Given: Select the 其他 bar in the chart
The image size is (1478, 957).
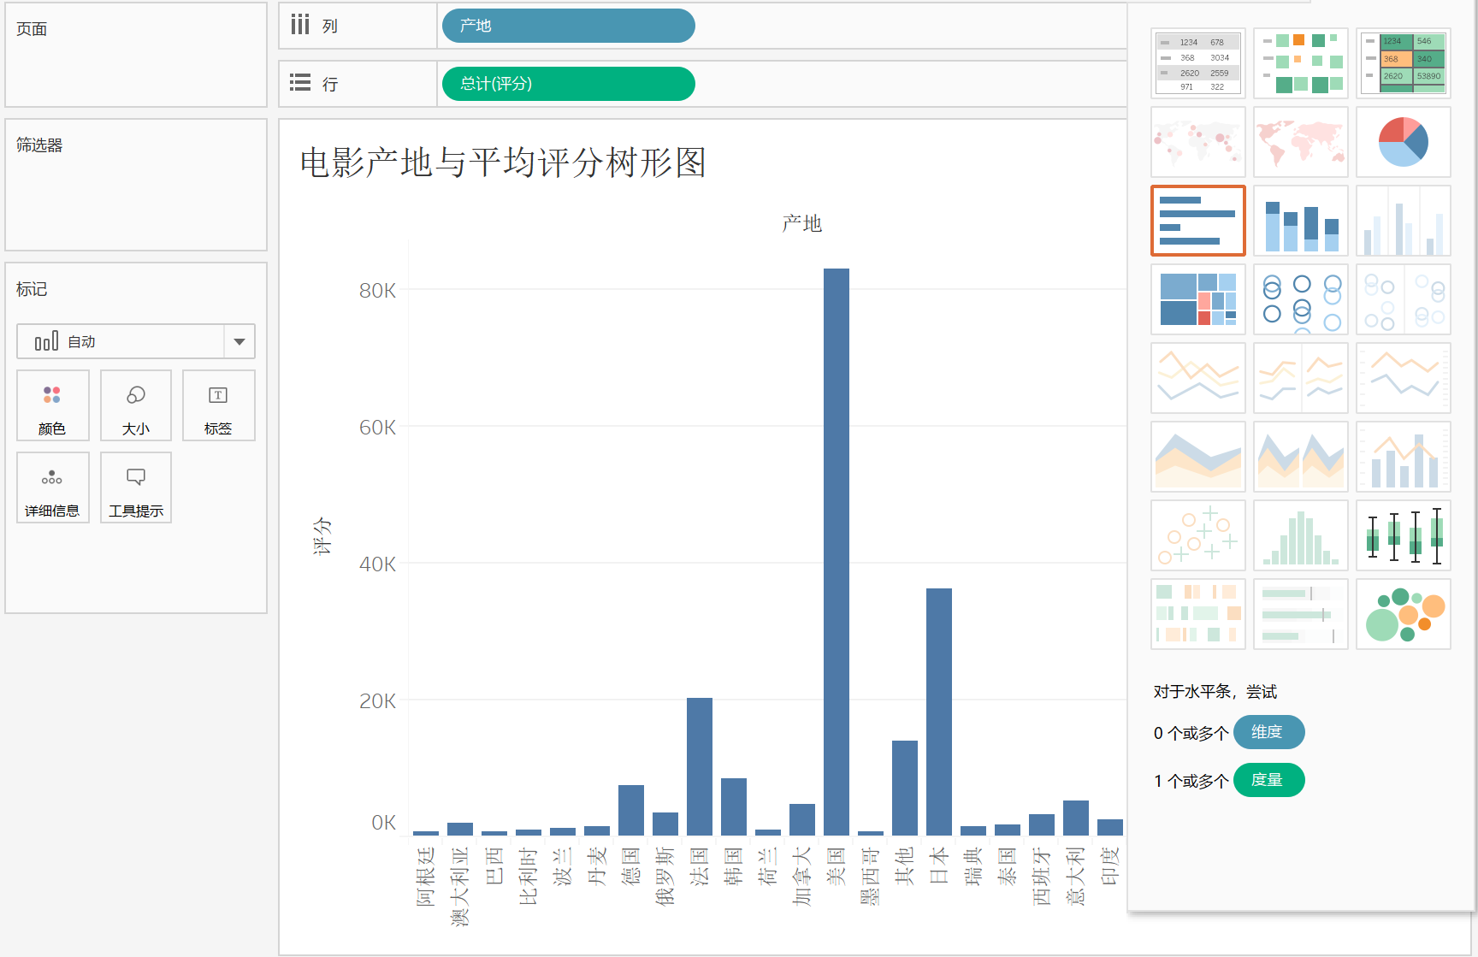Looking at the screenshot, I should [x=904, y=788].
